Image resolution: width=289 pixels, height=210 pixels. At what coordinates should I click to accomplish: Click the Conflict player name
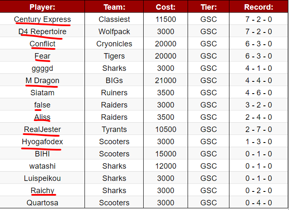pyautogui.click(x=42, y=44)
